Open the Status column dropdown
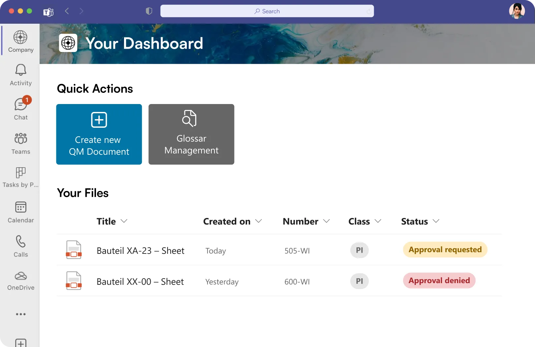Screen dimensions: 535x347 (x=436, y=221)
